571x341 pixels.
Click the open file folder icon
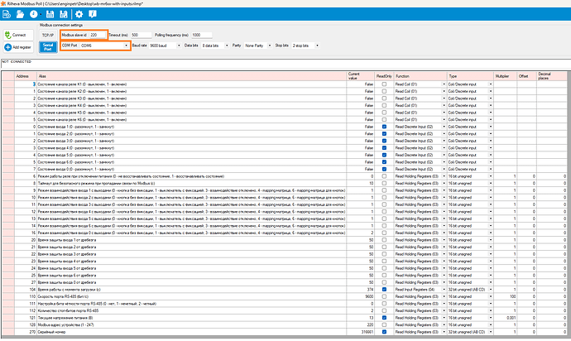[x=20, y=15]
